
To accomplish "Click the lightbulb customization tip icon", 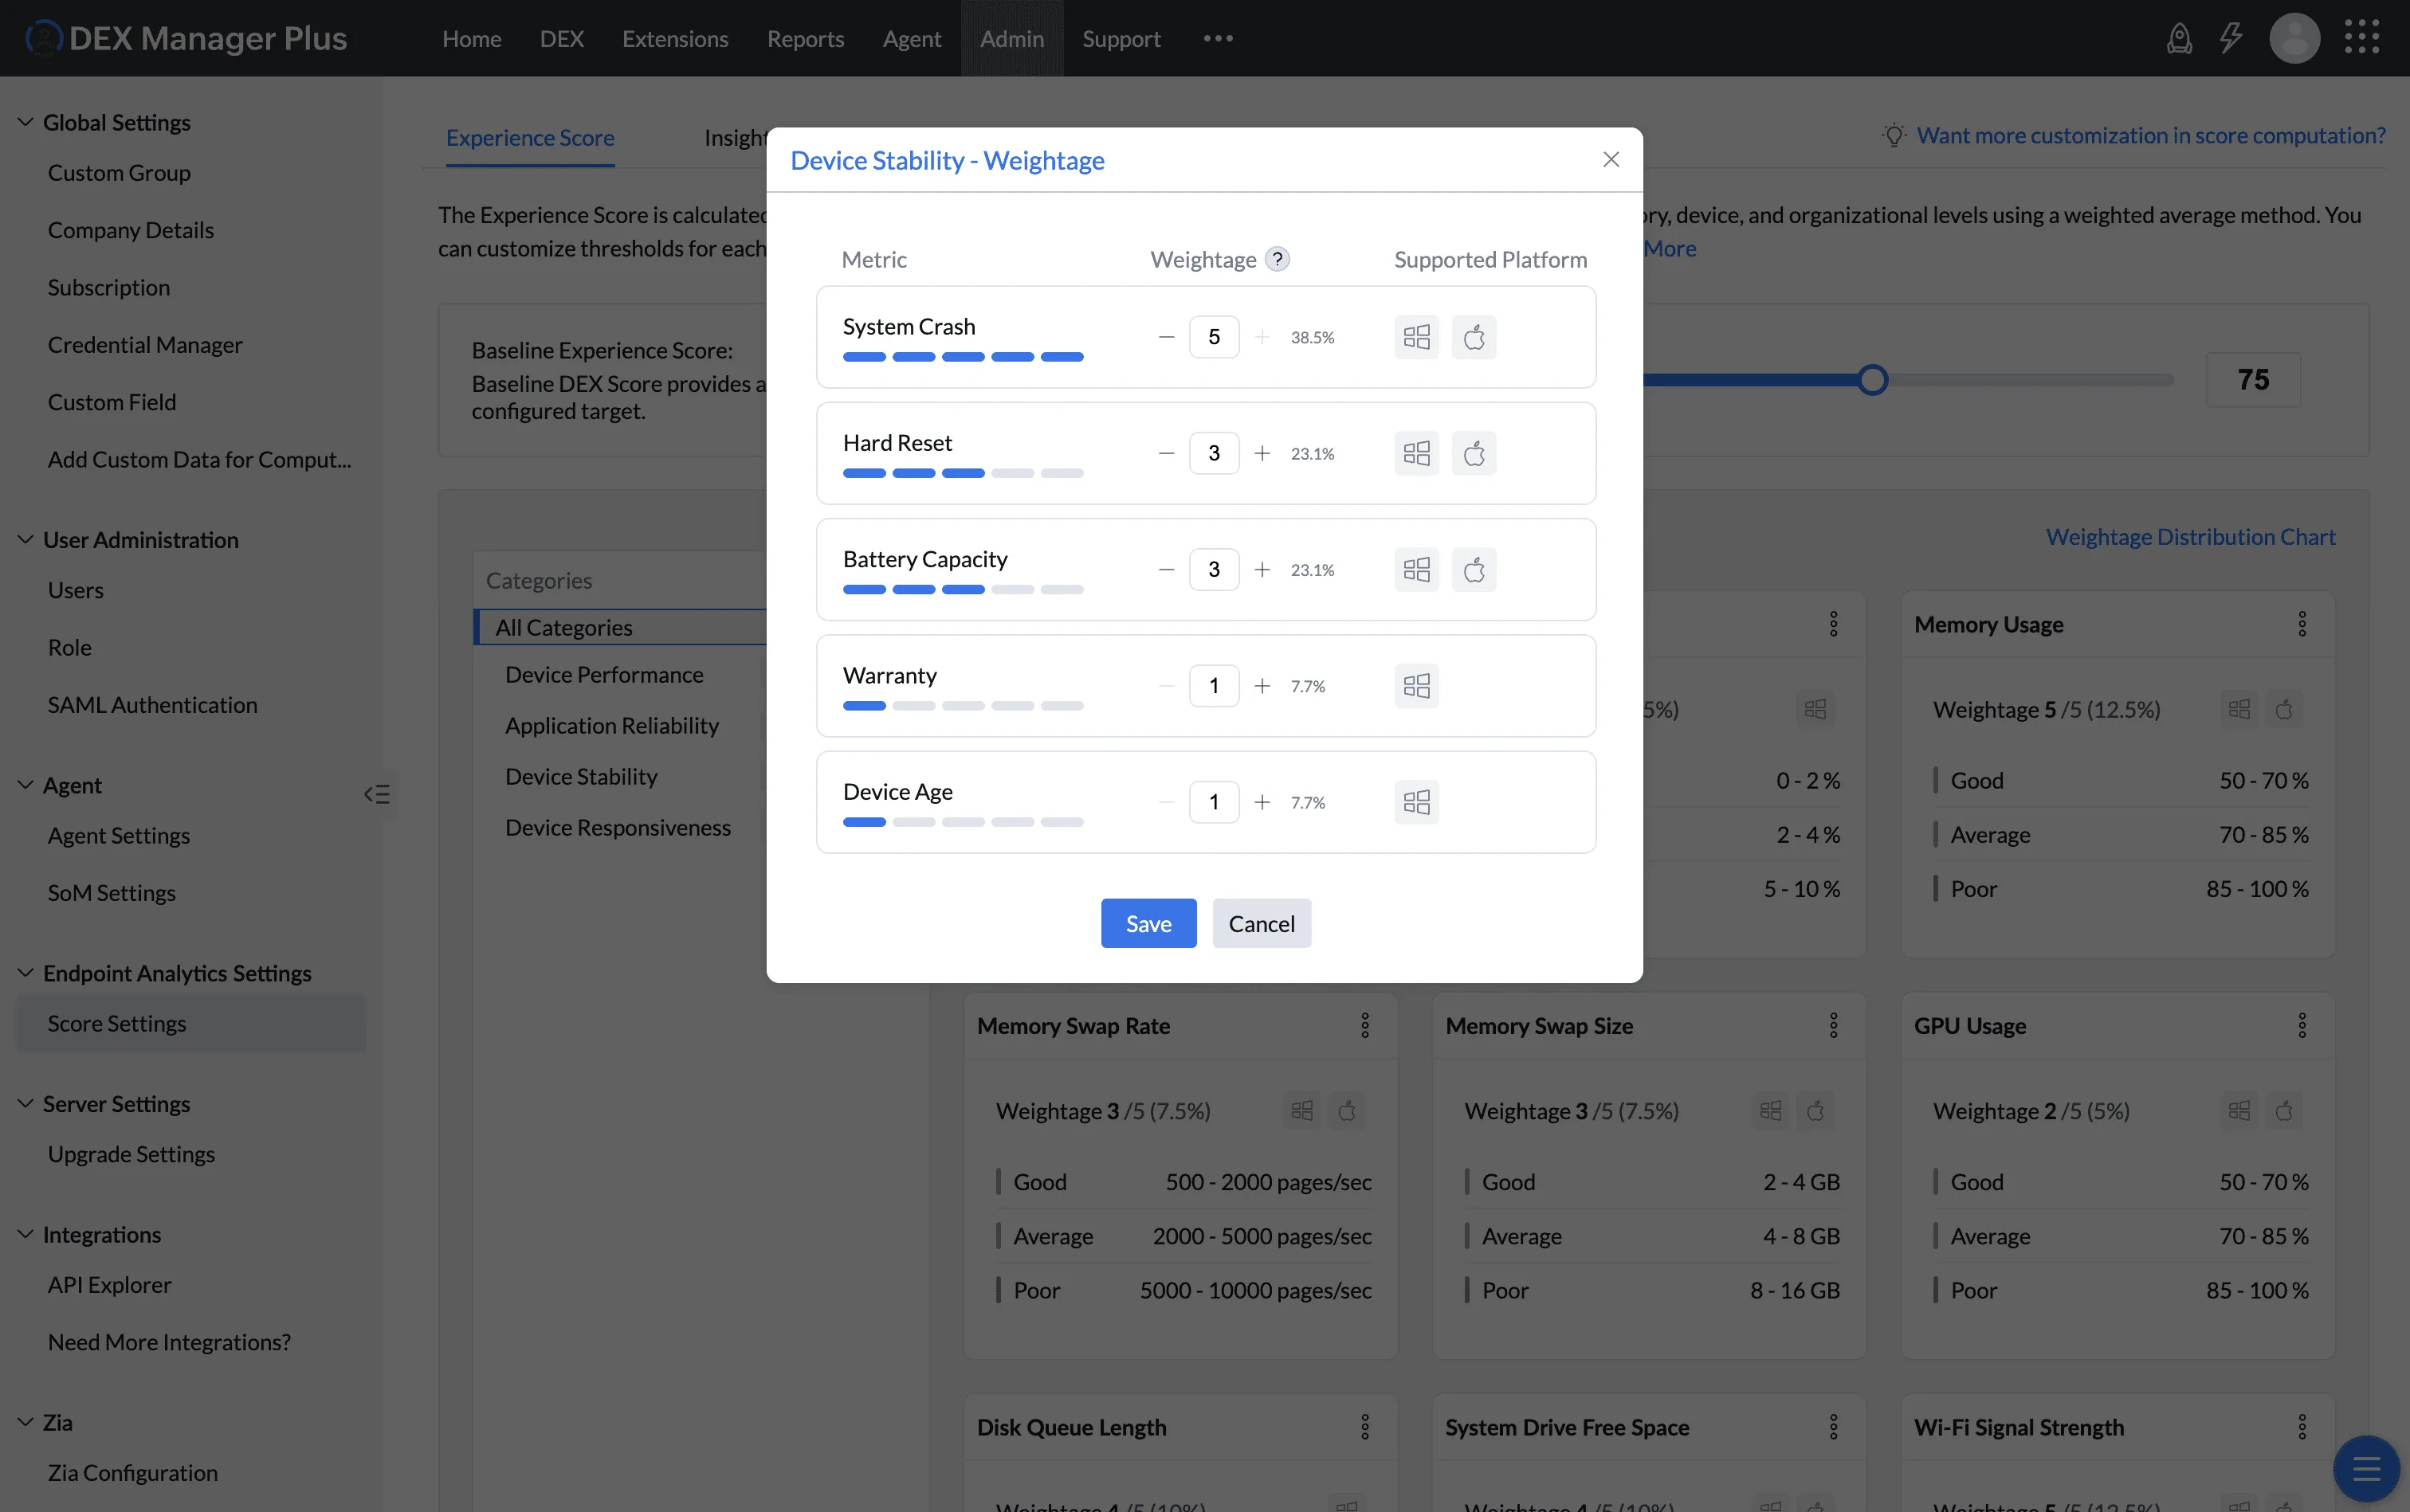I will [x=1894, y=135].
